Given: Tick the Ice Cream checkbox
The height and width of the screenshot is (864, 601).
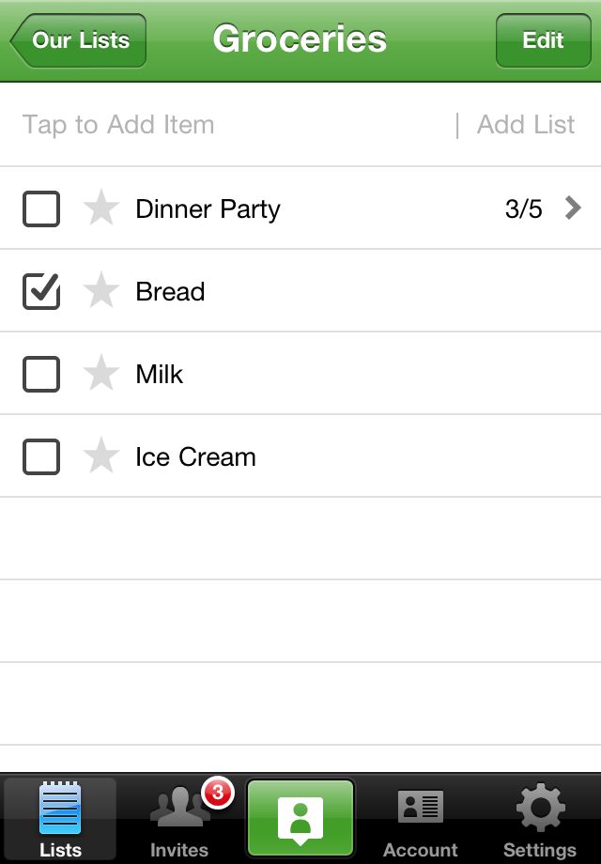Looking at the screenshot, I should click(41, 456).
